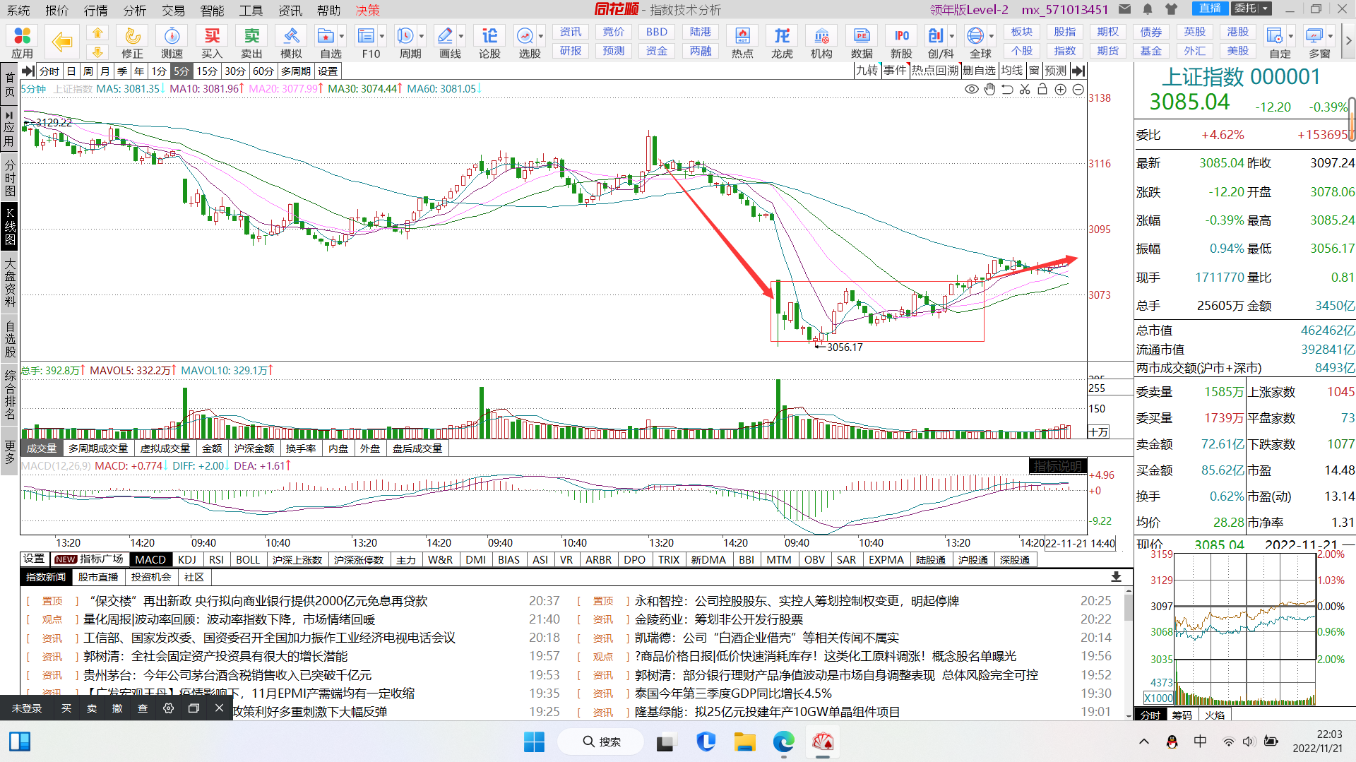Toggle the 热点回溯 overlay
1356x762 pixels.
(935, 71)
